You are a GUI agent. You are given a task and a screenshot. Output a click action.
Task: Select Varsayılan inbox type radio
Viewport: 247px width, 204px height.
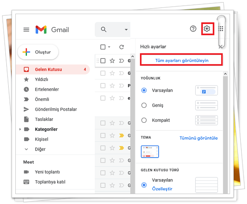coord(144,185)
